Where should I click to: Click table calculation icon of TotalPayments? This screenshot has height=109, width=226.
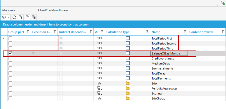point(127,78)
